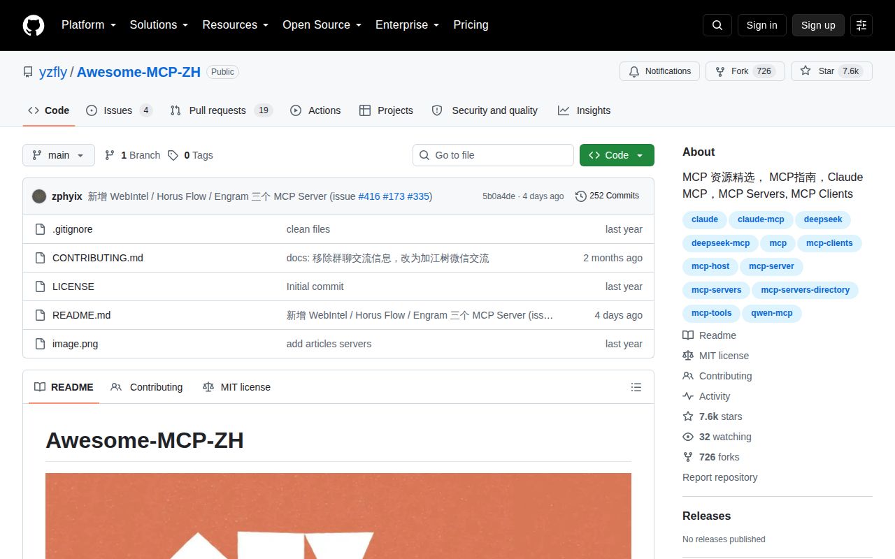
Task: Click the qwen-mcp topic tag
Action: click(x=772, y=314)
